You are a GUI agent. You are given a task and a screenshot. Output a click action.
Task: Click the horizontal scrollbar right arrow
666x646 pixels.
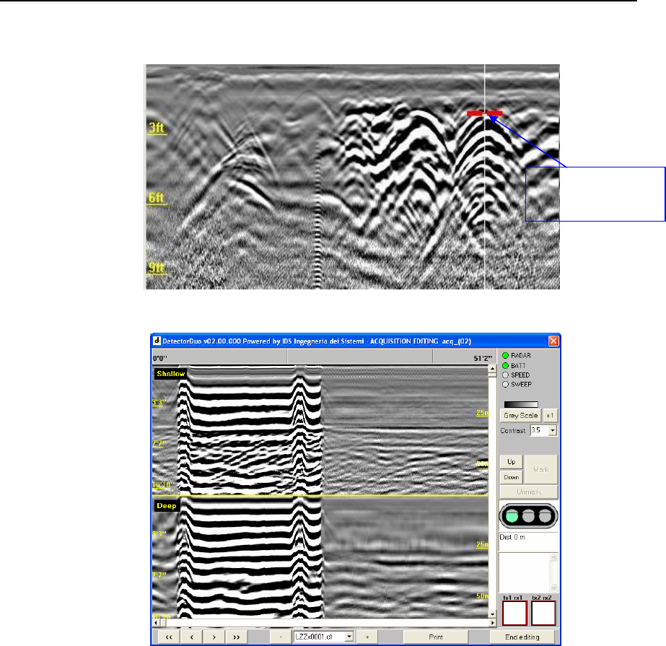coord(492,623)
